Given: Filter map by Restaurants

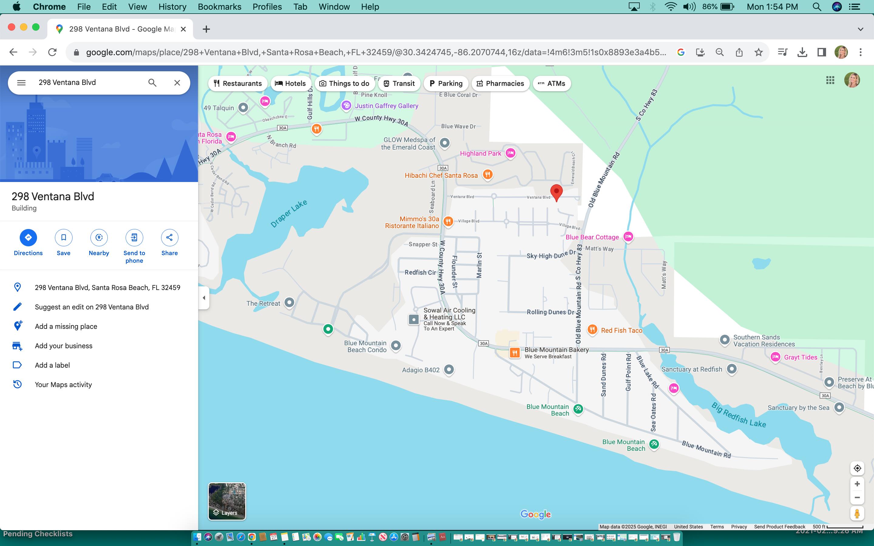Looking at the screenshot, I should coord(238,83).
